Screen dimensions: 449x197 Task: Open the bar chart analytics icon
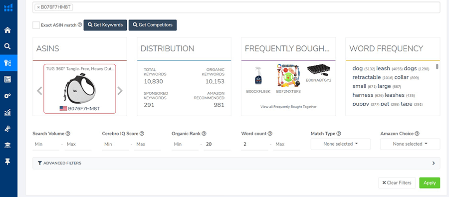7,113
